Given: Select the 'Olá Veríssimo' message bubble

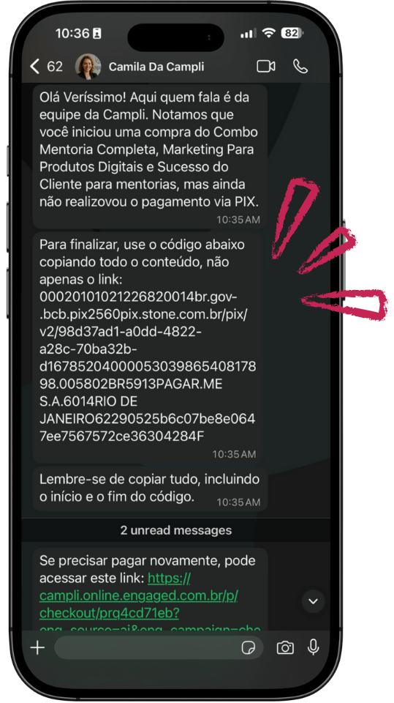Looking at the screenshot, I should (150, 156).
